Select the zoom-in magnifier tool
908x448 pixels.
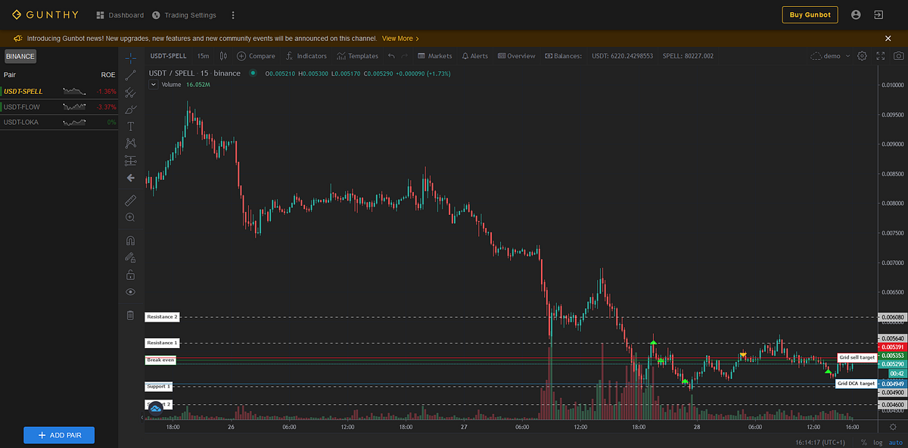coord(130,217)
